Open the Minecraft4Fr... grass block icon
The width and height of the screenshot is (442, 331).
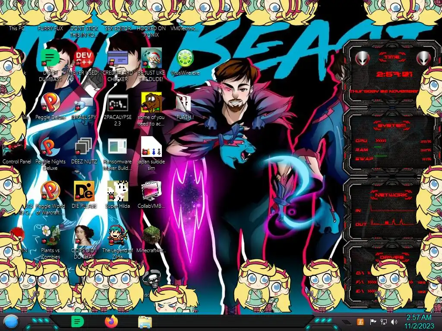pos(152,236)
